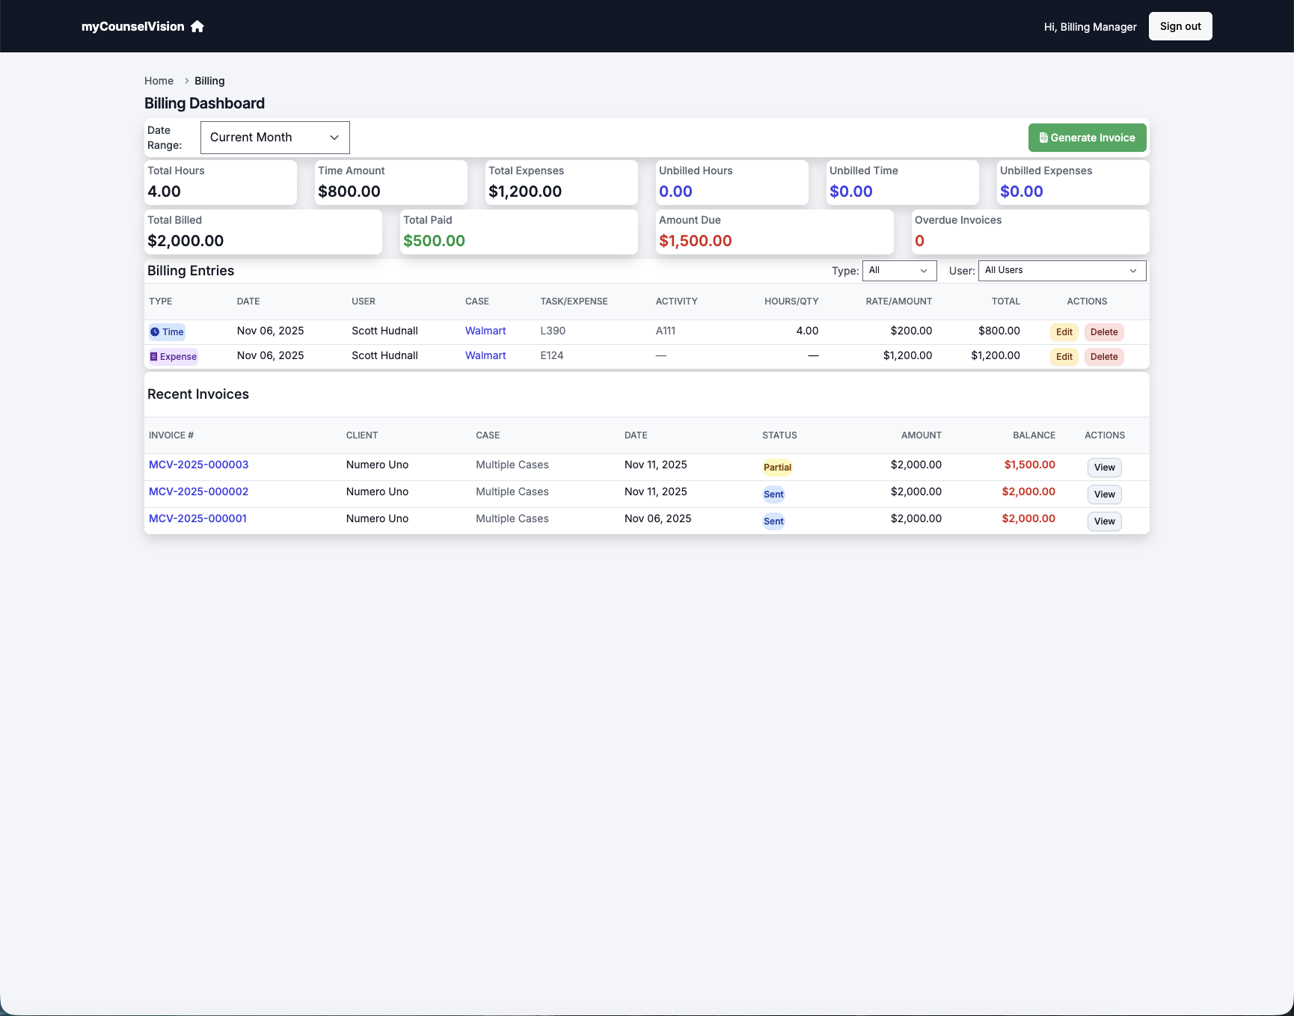Viewport: 1294px width, 1016px height.
Task: Delete the Time billing entry
Action: 1105,331
